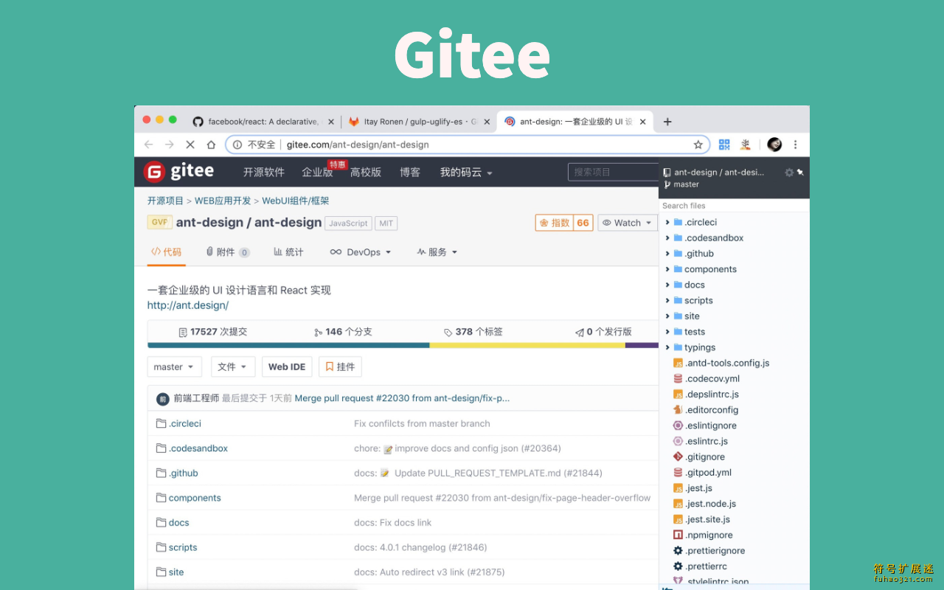This screenshot has width=944, height=590.
Task: Switch to the gulp-uglify-es browser tab
Action: (418, 122)
